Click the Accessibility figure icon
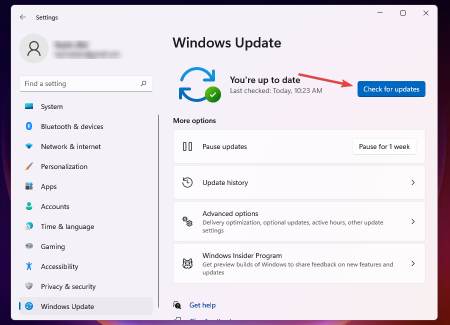450x325 pixels. pyautogui.click(x=29, y=266)
